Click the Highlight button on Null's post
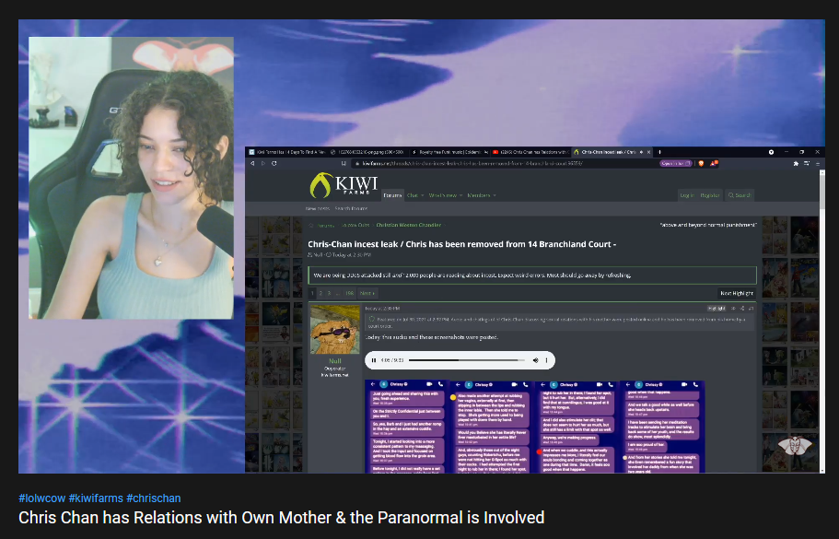This screenshot has width=839, height=539. pos(716,309)
